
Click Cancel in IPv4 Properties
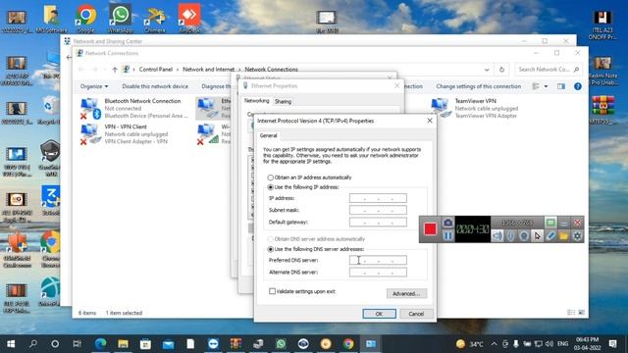coord(416,314)
